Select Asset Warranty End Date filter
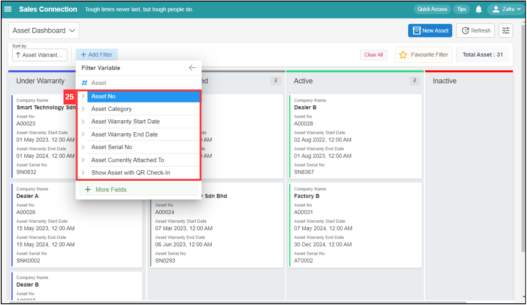527x305 pixels. tap(143, 134)
